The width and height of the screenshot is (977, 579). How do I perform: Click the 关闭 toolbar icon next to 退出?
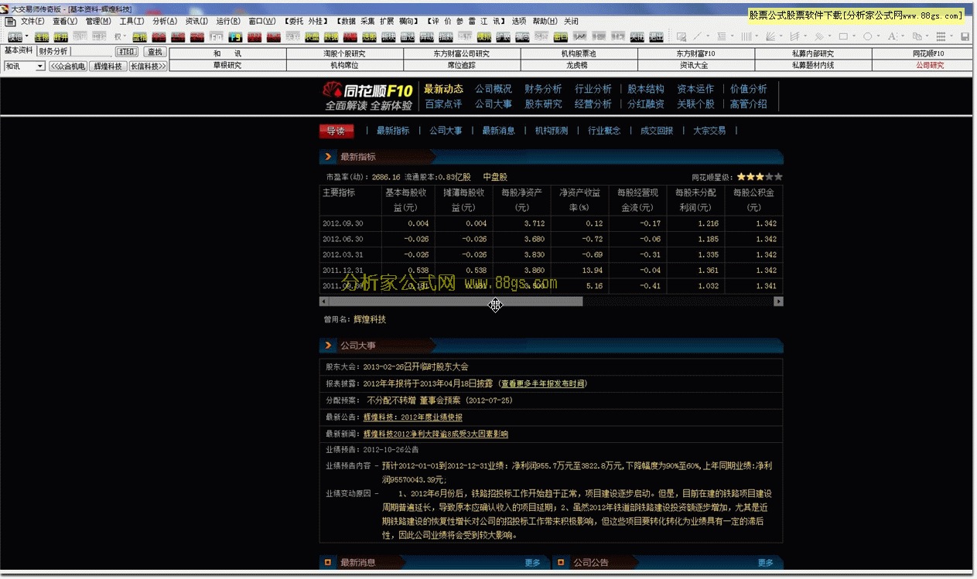(637, 36)
